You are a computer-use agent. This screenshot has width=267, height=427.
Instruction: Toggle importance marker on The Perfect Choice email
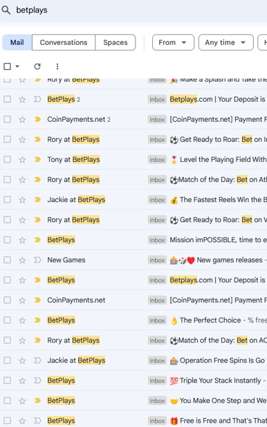pos(37,320)
